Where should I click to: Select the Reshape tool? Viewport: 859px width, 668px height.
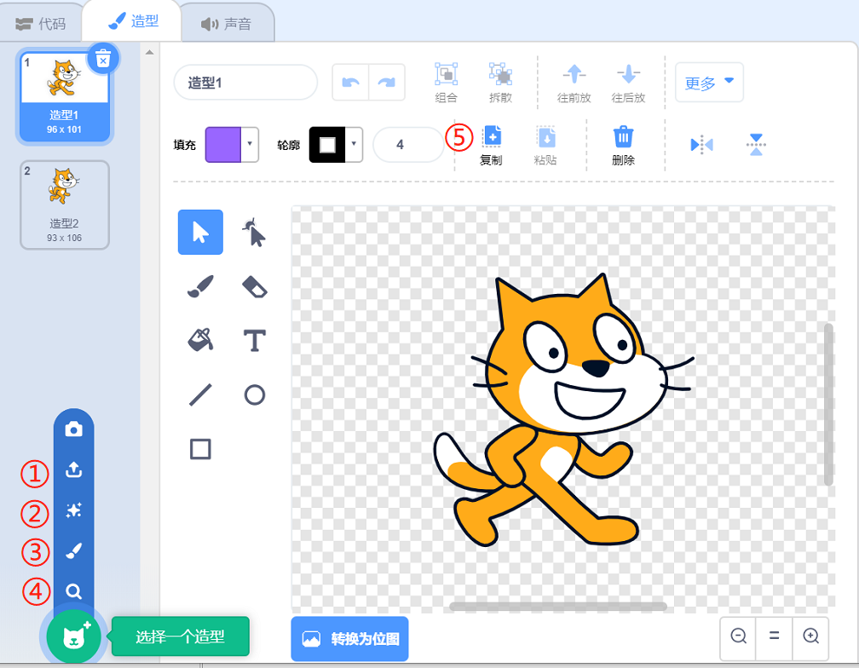click(x=254, y=232)
